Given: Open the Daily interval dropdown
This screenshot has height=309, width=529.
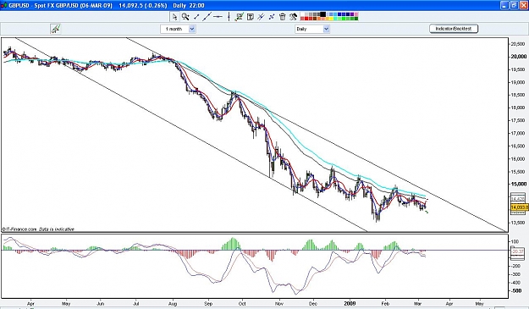Looking at the screenshot, I should click(312, 29).
